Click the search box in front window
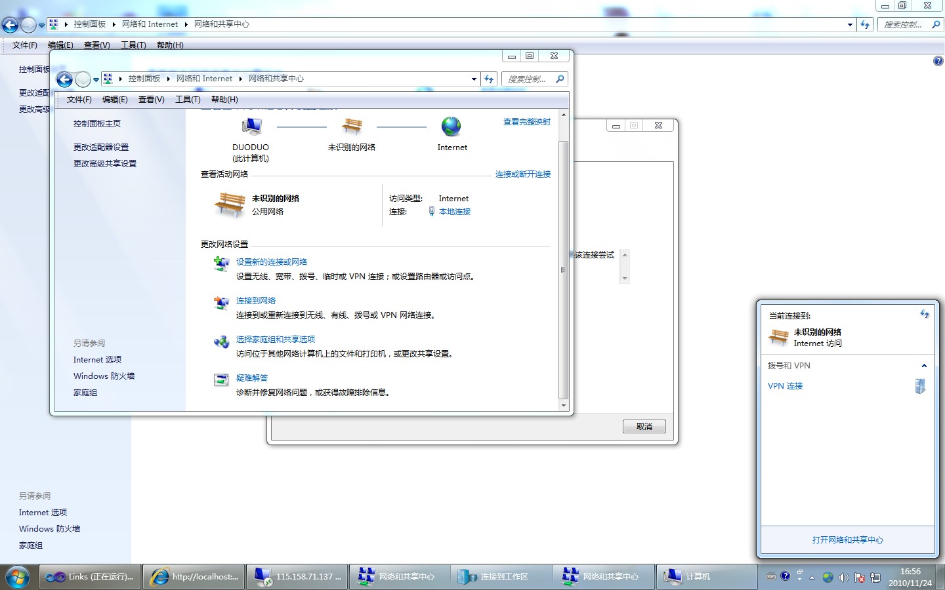This screenshot has height=590, width=945. pos(528,79)
